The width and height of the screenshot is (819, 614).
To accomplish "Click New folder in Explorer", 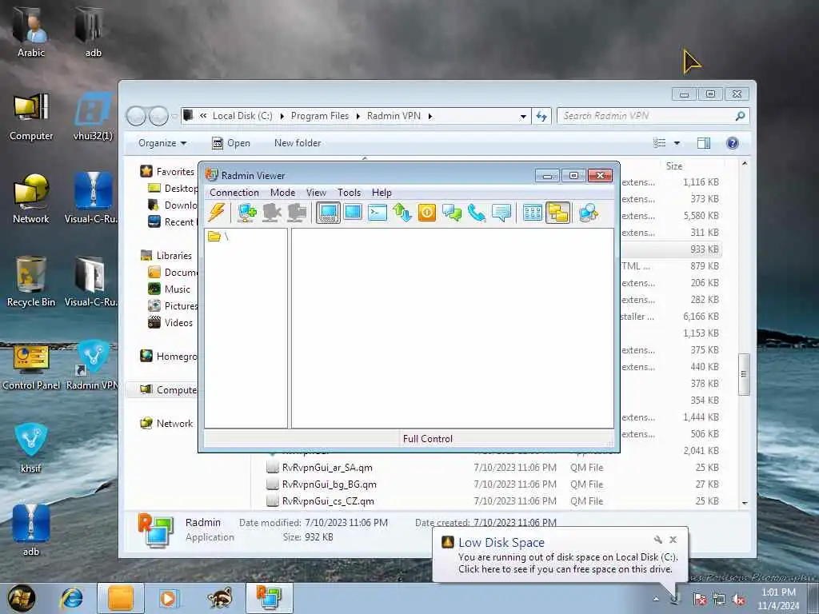I will coord(298,143).
